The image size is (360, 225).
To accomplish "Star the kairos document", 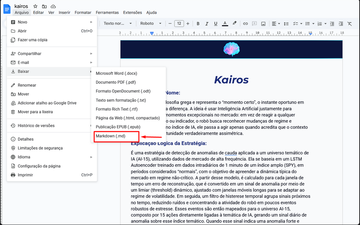I will click(x=35, y=6).
